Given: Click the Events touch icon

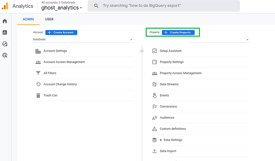Looking at the screenshot, I should click(x=154, y=95).
